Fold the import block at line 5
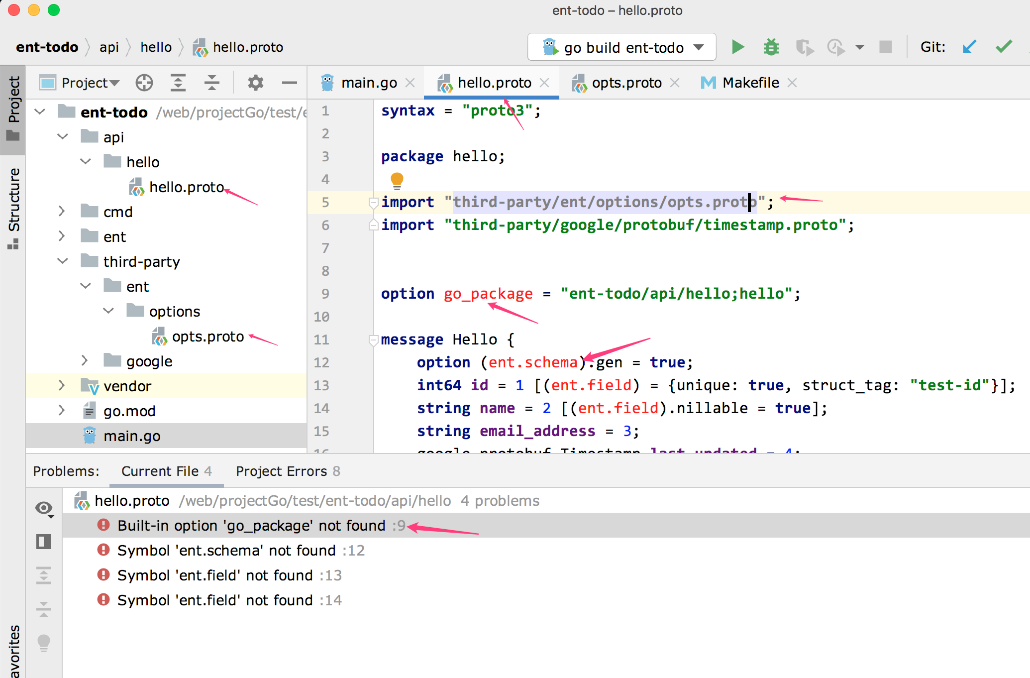 point(373,202)
